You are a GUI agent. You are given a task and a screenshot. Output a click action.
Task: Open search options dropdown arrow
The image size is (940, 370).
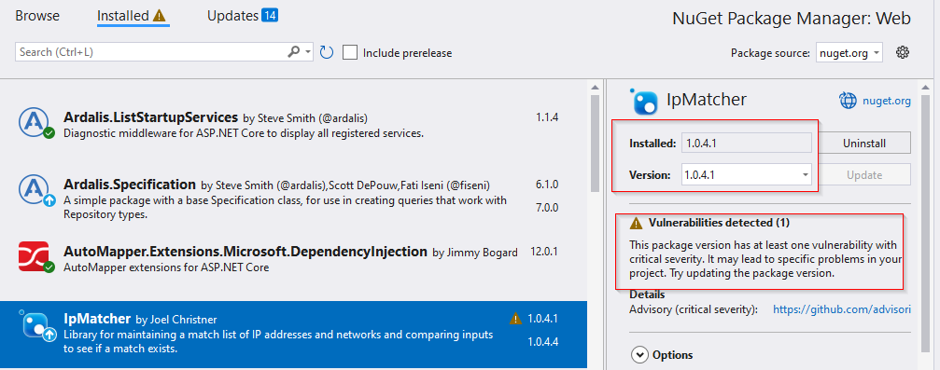pyautogui.click(x=308, y=52)
